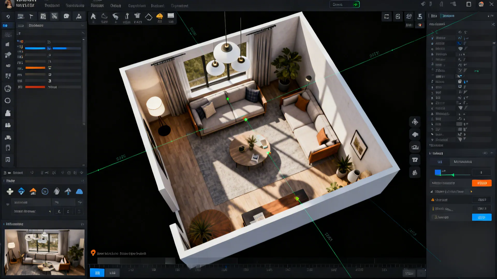Click the circle tool in left sidebar
The image size is (497, 279).
(x=8, y=100)
